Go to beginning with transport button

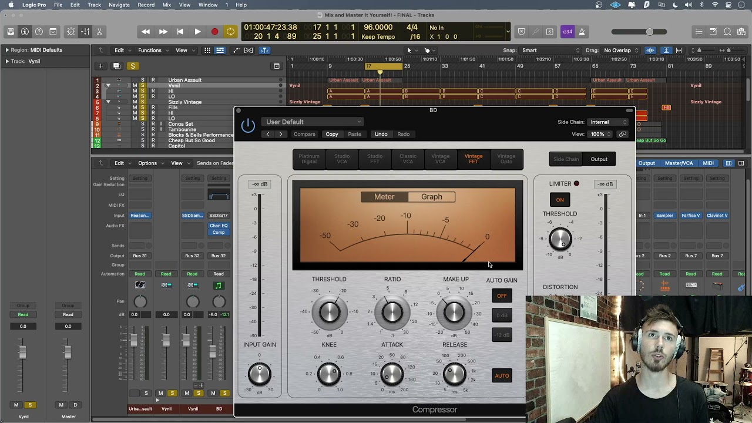click(x=180, y=32)
